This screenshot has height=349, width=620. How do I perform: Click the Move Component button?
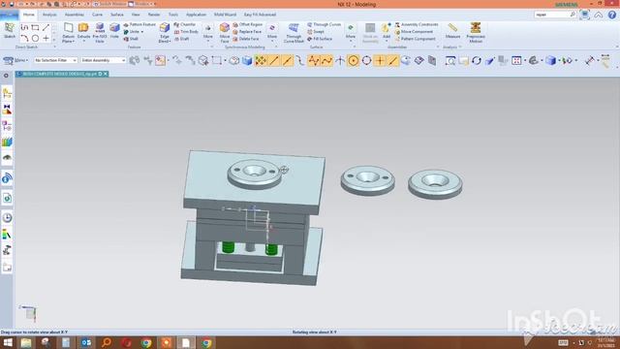[x=414, y=32]
